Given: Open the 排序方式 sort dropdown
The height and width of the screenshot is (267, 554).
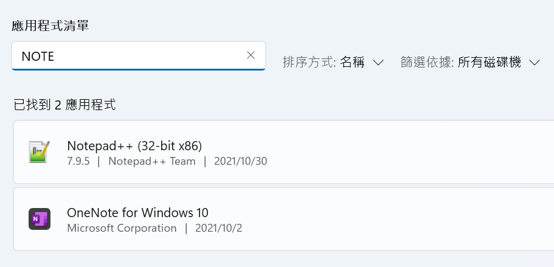Looking at the screenshot, I should click(333, 63).
